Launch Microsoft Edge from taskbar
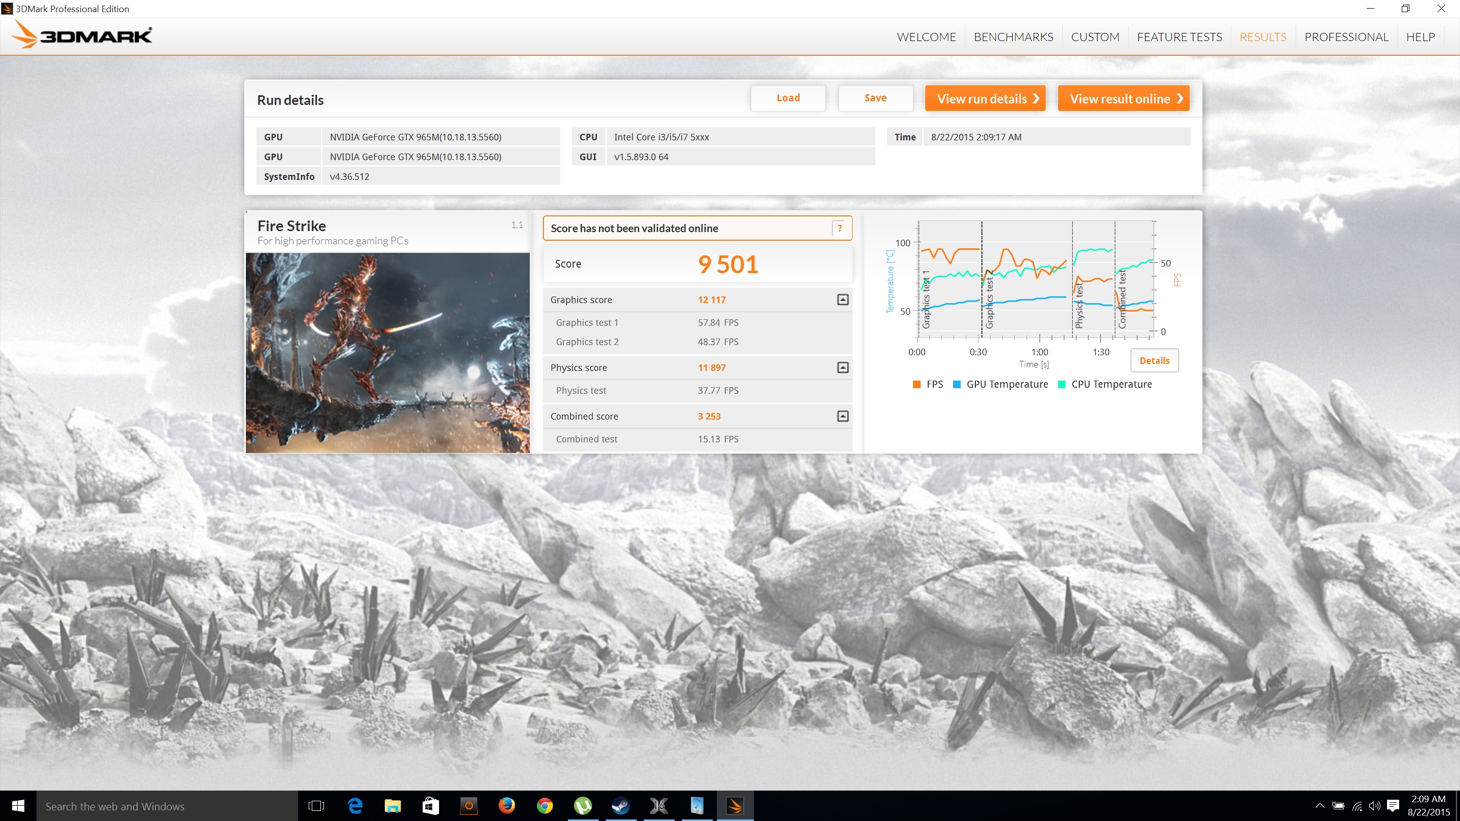 point(355,806)
